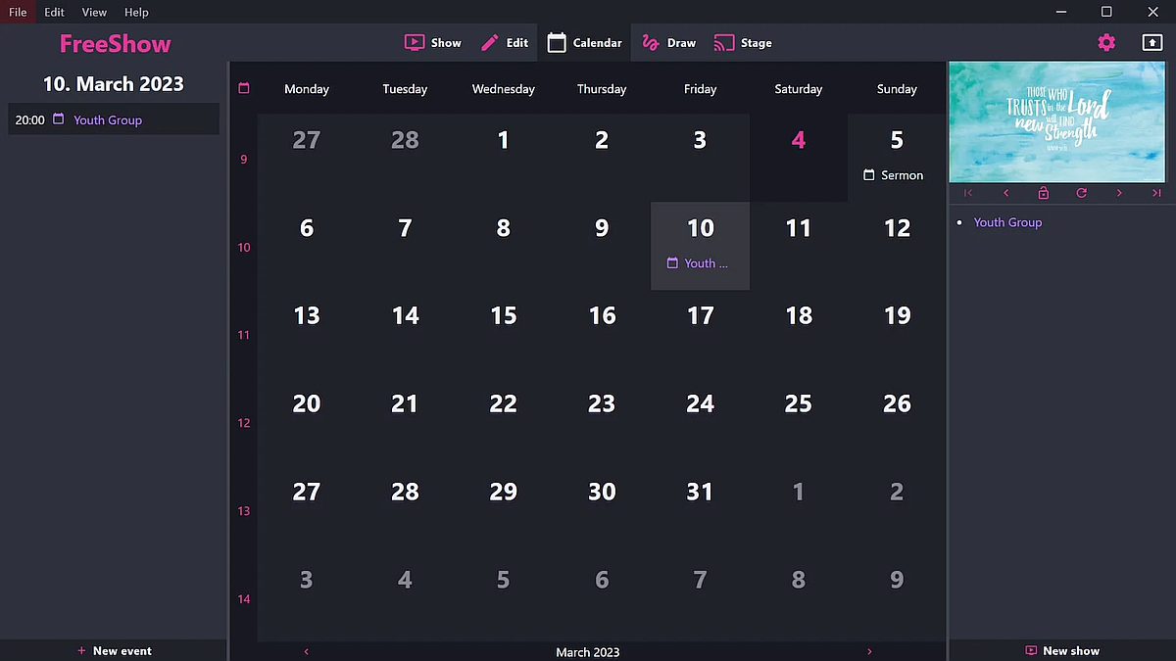Open the settings gear icon
The image size is (1176, 661).
[1106, 42]
